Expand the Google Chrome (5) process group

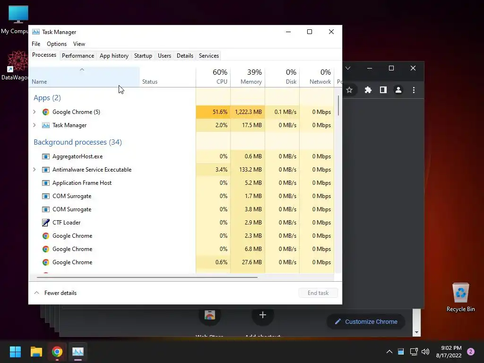coord(34,112)
